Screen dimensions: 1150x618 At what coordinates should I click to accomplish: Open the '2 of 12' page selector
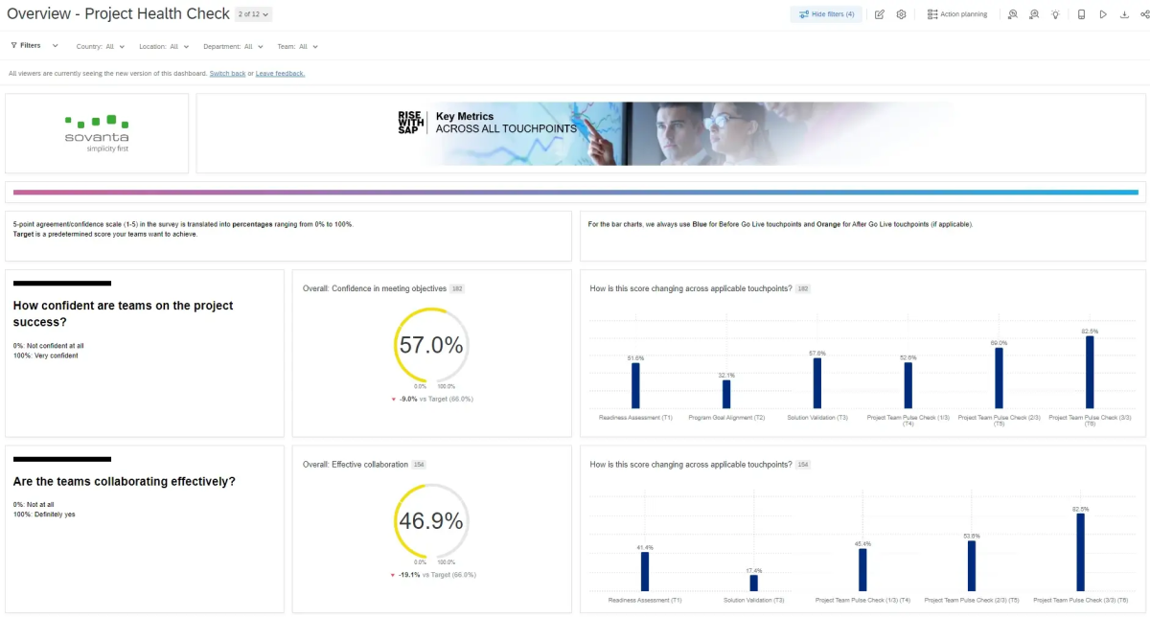coord(254,14)
